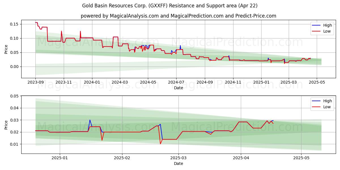Select the 2024-11 date tick label
This screenshot has height=170, width=340.
[233, 82]
